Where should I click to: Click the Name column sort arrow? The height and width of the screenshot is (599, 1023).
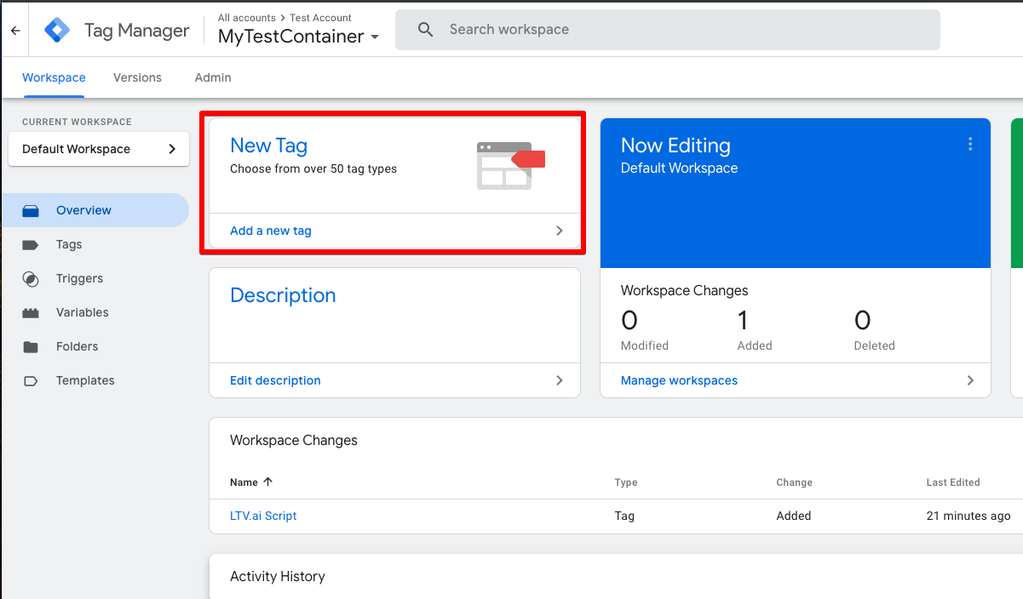(267, 482)
